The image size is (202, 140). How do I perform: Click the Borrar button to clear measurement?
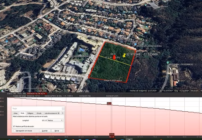click(57, 130)
